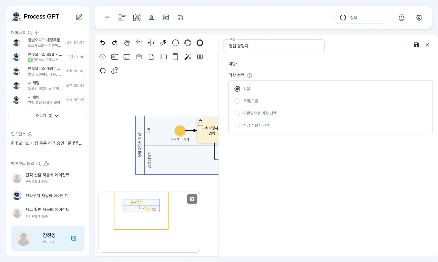Image resolution: width=438 pixels, height=262 pixels.
Task: Click the '영업 담당자' name field
Action: (x=274, y=46)
